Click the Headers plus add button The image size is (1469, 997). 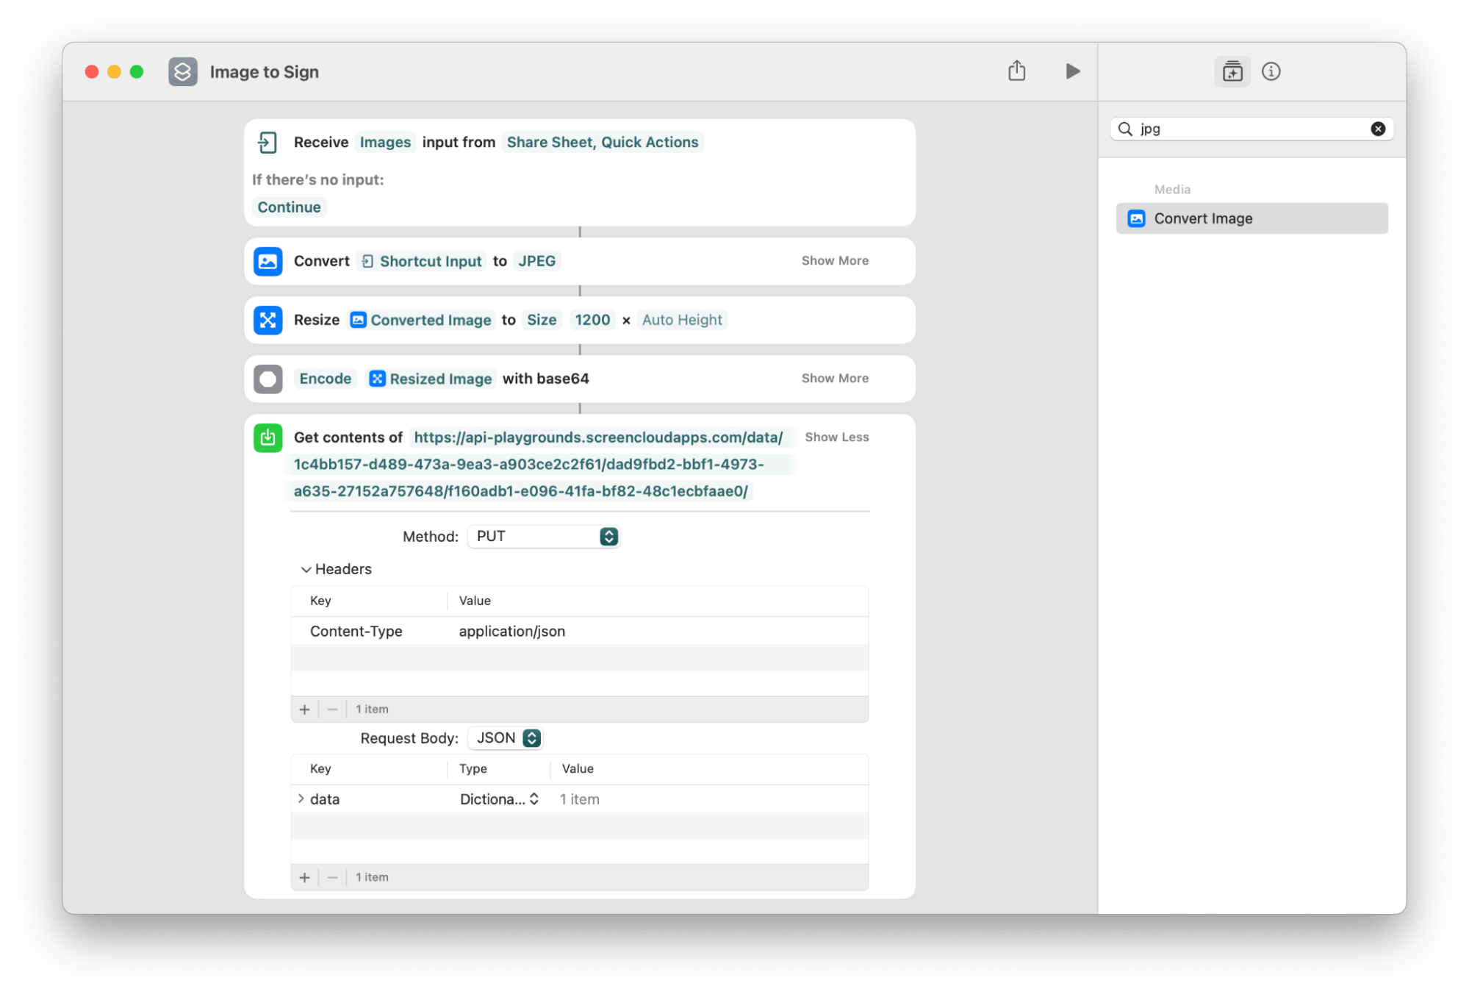tap(305, 709)
